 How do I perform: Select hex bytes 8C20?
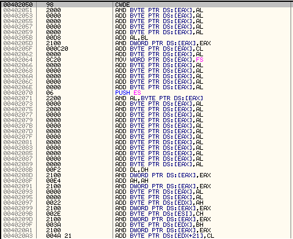(x=53, y=60)
